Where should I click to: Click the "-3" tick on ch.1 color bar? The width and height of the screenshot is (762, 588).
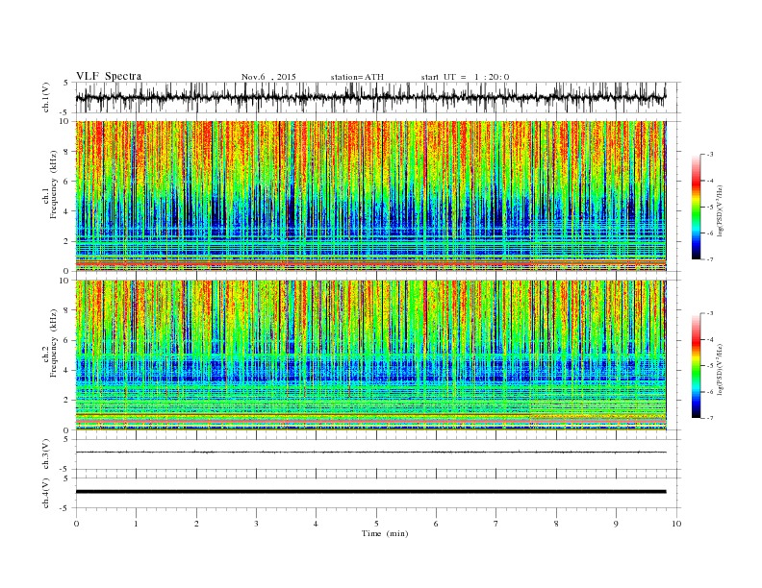click(x=709, y=155)
